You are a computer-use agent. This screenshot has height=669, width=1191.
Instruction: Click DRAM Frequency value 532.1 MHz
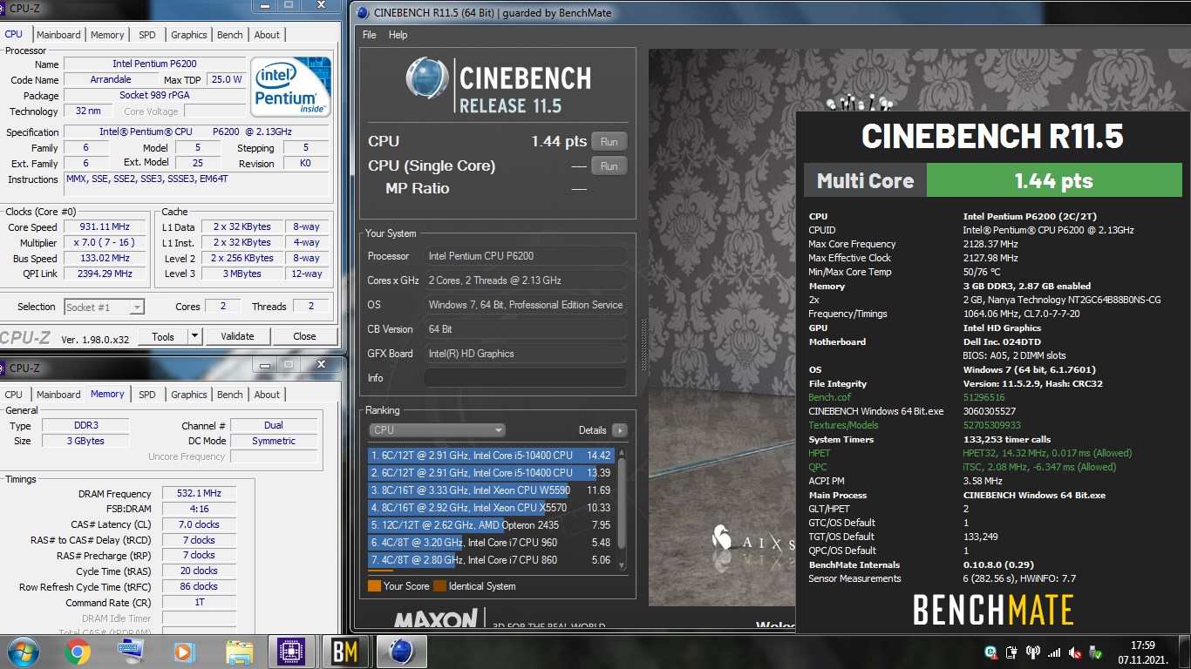[199, 493]
